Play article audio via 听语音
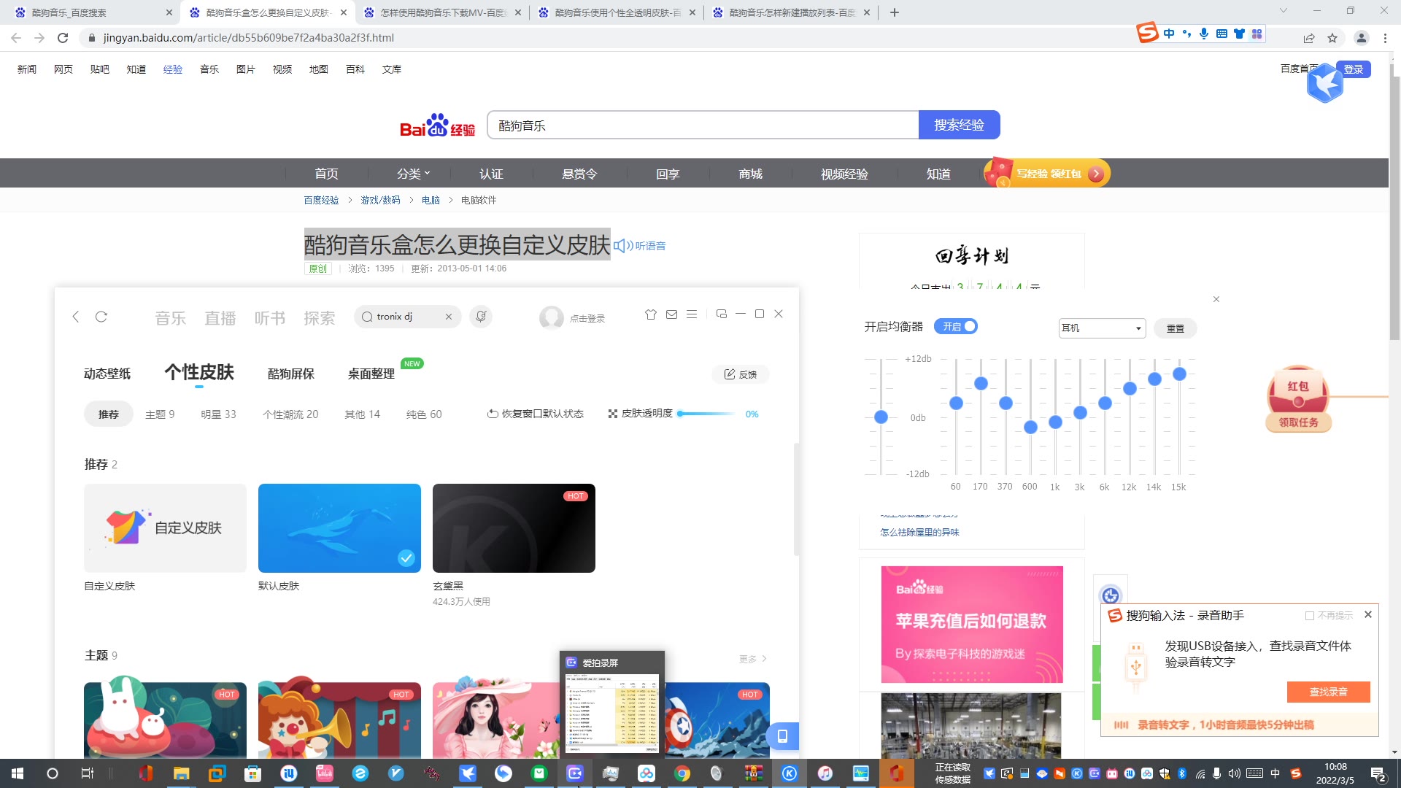This screenshot has width=1401, height=788. pos(639,246)
